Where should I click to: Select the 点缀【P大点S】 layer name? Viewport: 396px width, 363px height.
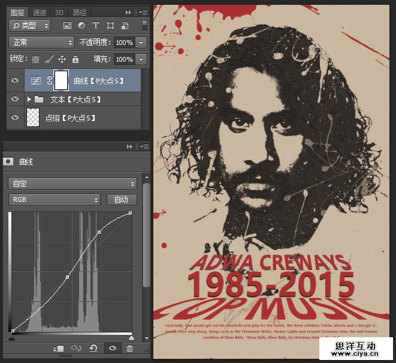point(70,117)
